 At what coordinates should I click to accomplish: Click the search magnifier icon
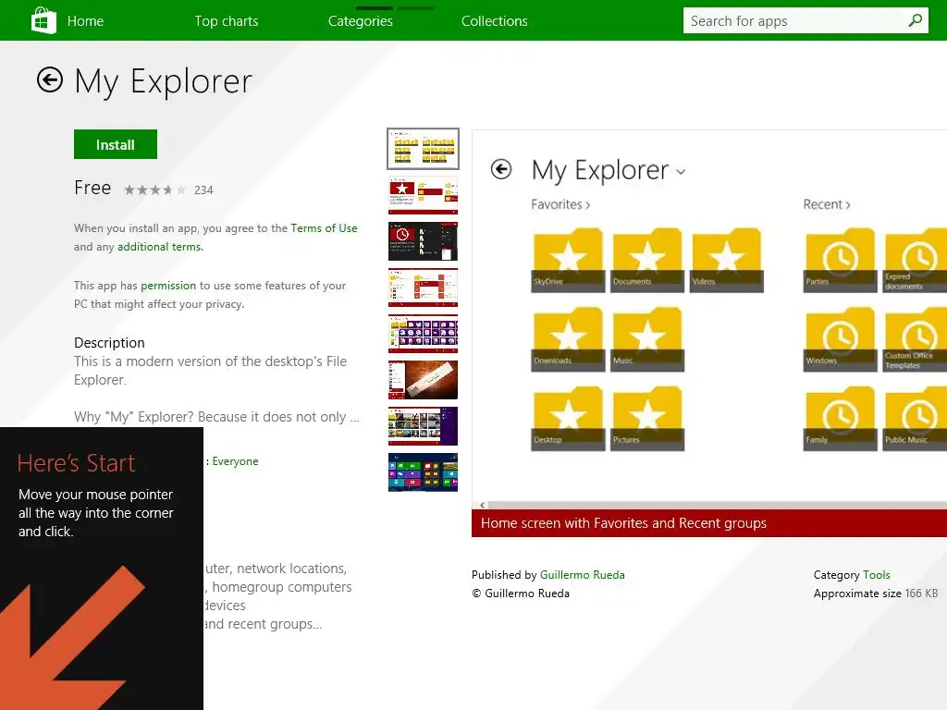coord(915,20)
